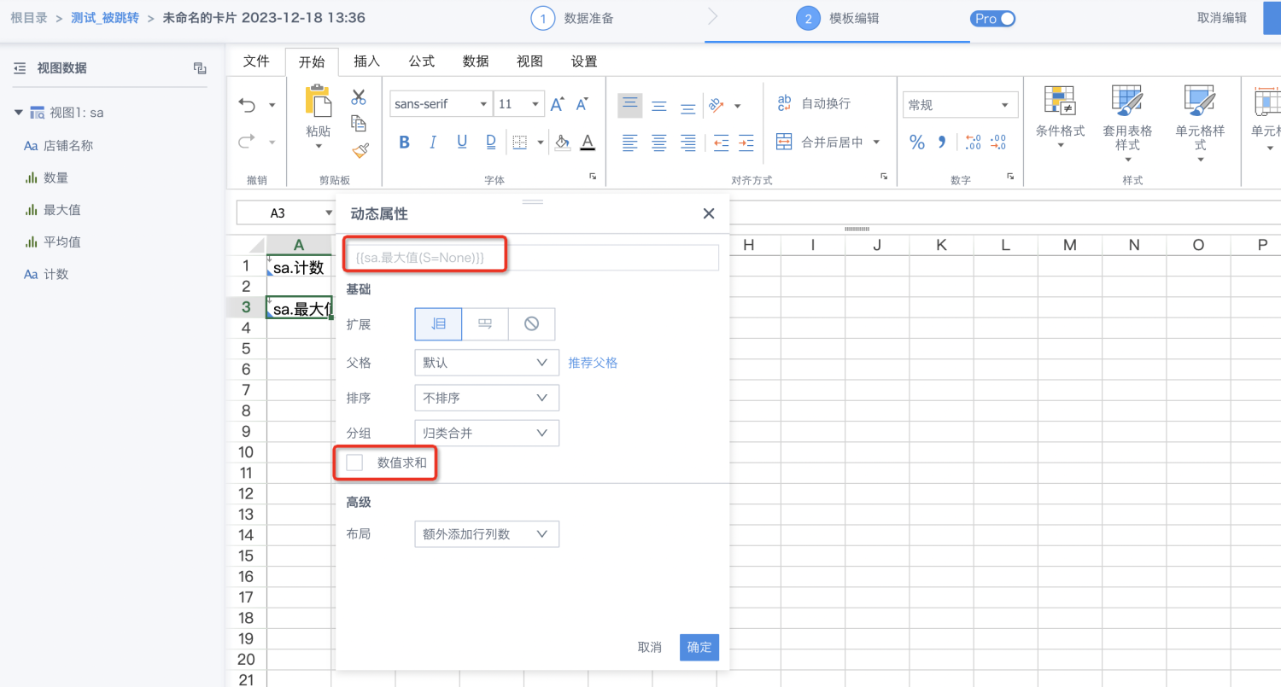Open the 父格 默认 dropdown
Image resolution: width=1281 pixels, height=687 pixels.
(487, 363)
